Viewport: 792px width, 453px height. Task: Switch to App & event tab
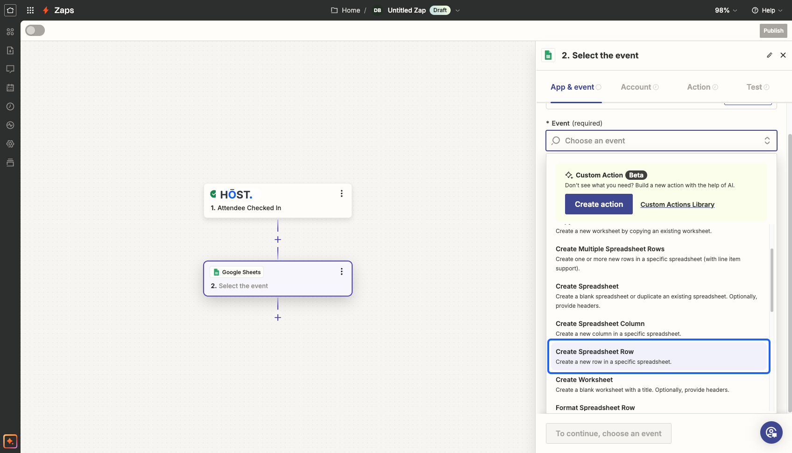click(x=576, y=87)
